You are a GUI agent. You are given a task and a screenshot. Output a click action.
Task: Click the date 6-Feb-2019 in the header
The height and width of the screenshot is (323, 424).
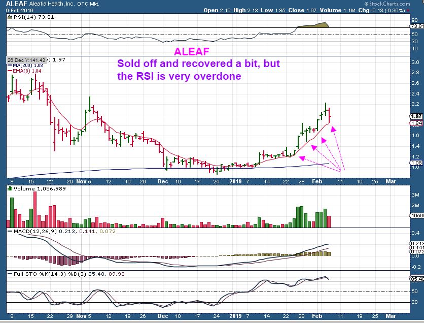pos(20,11)
